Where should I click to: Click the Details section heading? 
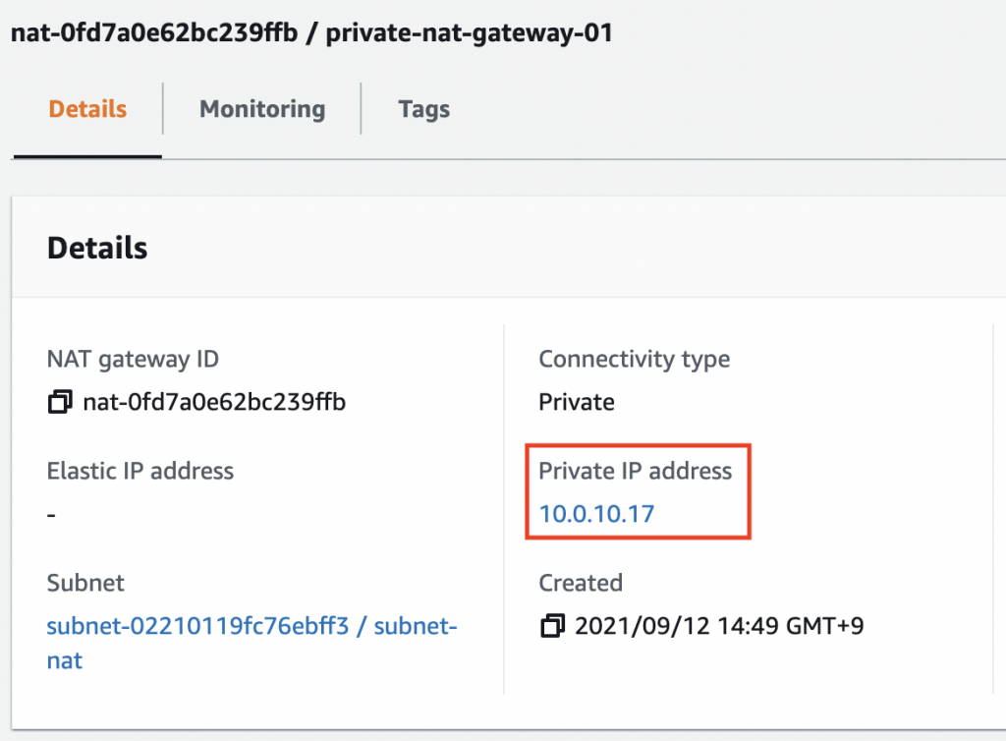[x=97, y=249]
